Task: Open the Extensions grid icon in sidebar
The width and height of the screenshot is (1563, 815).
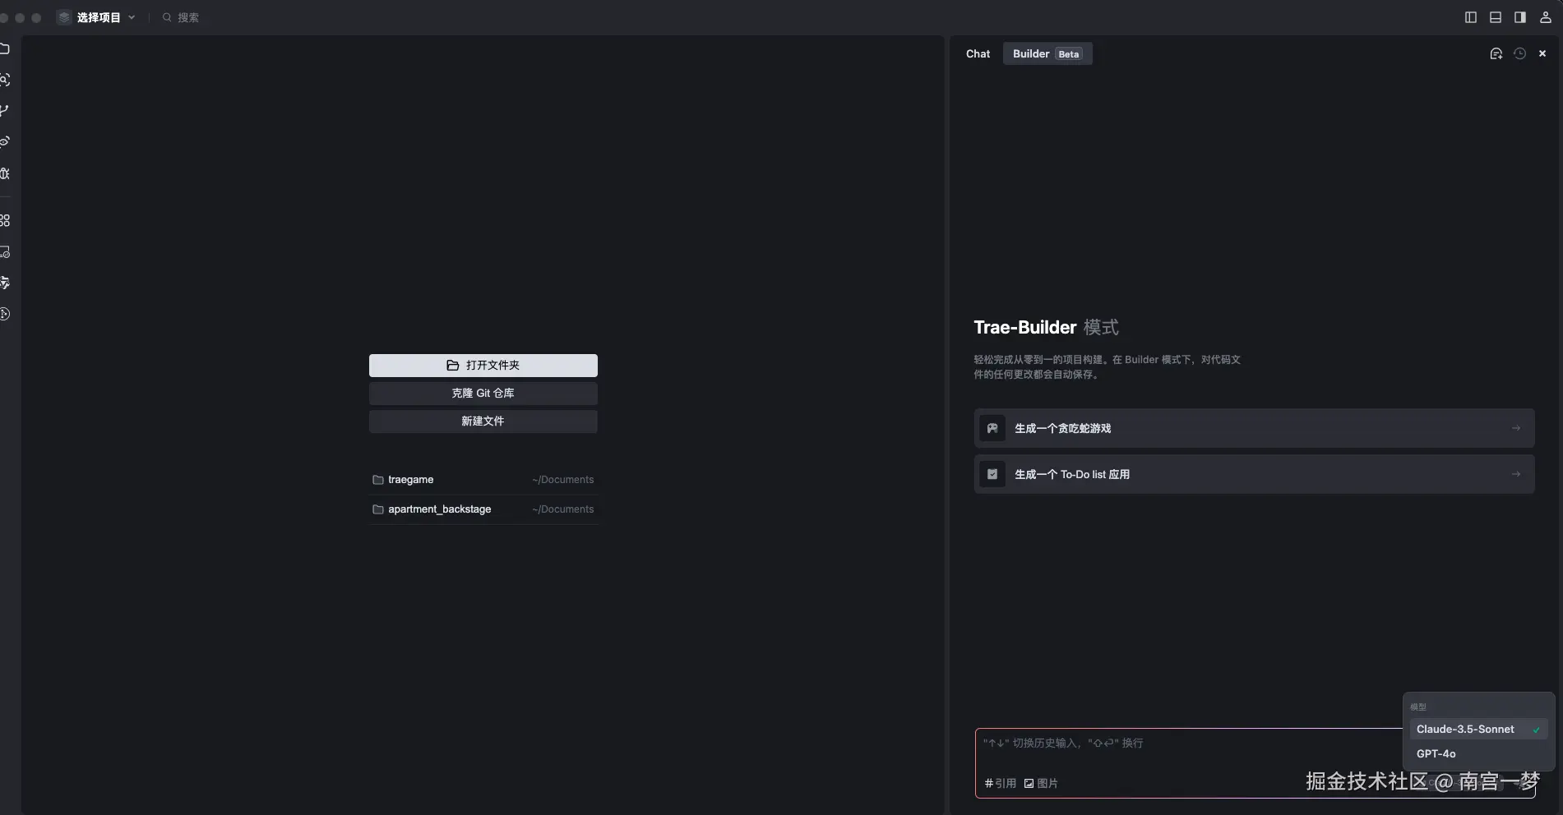Action: (x=5, y=220)
